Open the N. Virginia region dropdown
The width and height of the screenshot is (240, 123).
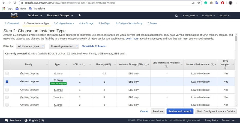click(208, 15)
